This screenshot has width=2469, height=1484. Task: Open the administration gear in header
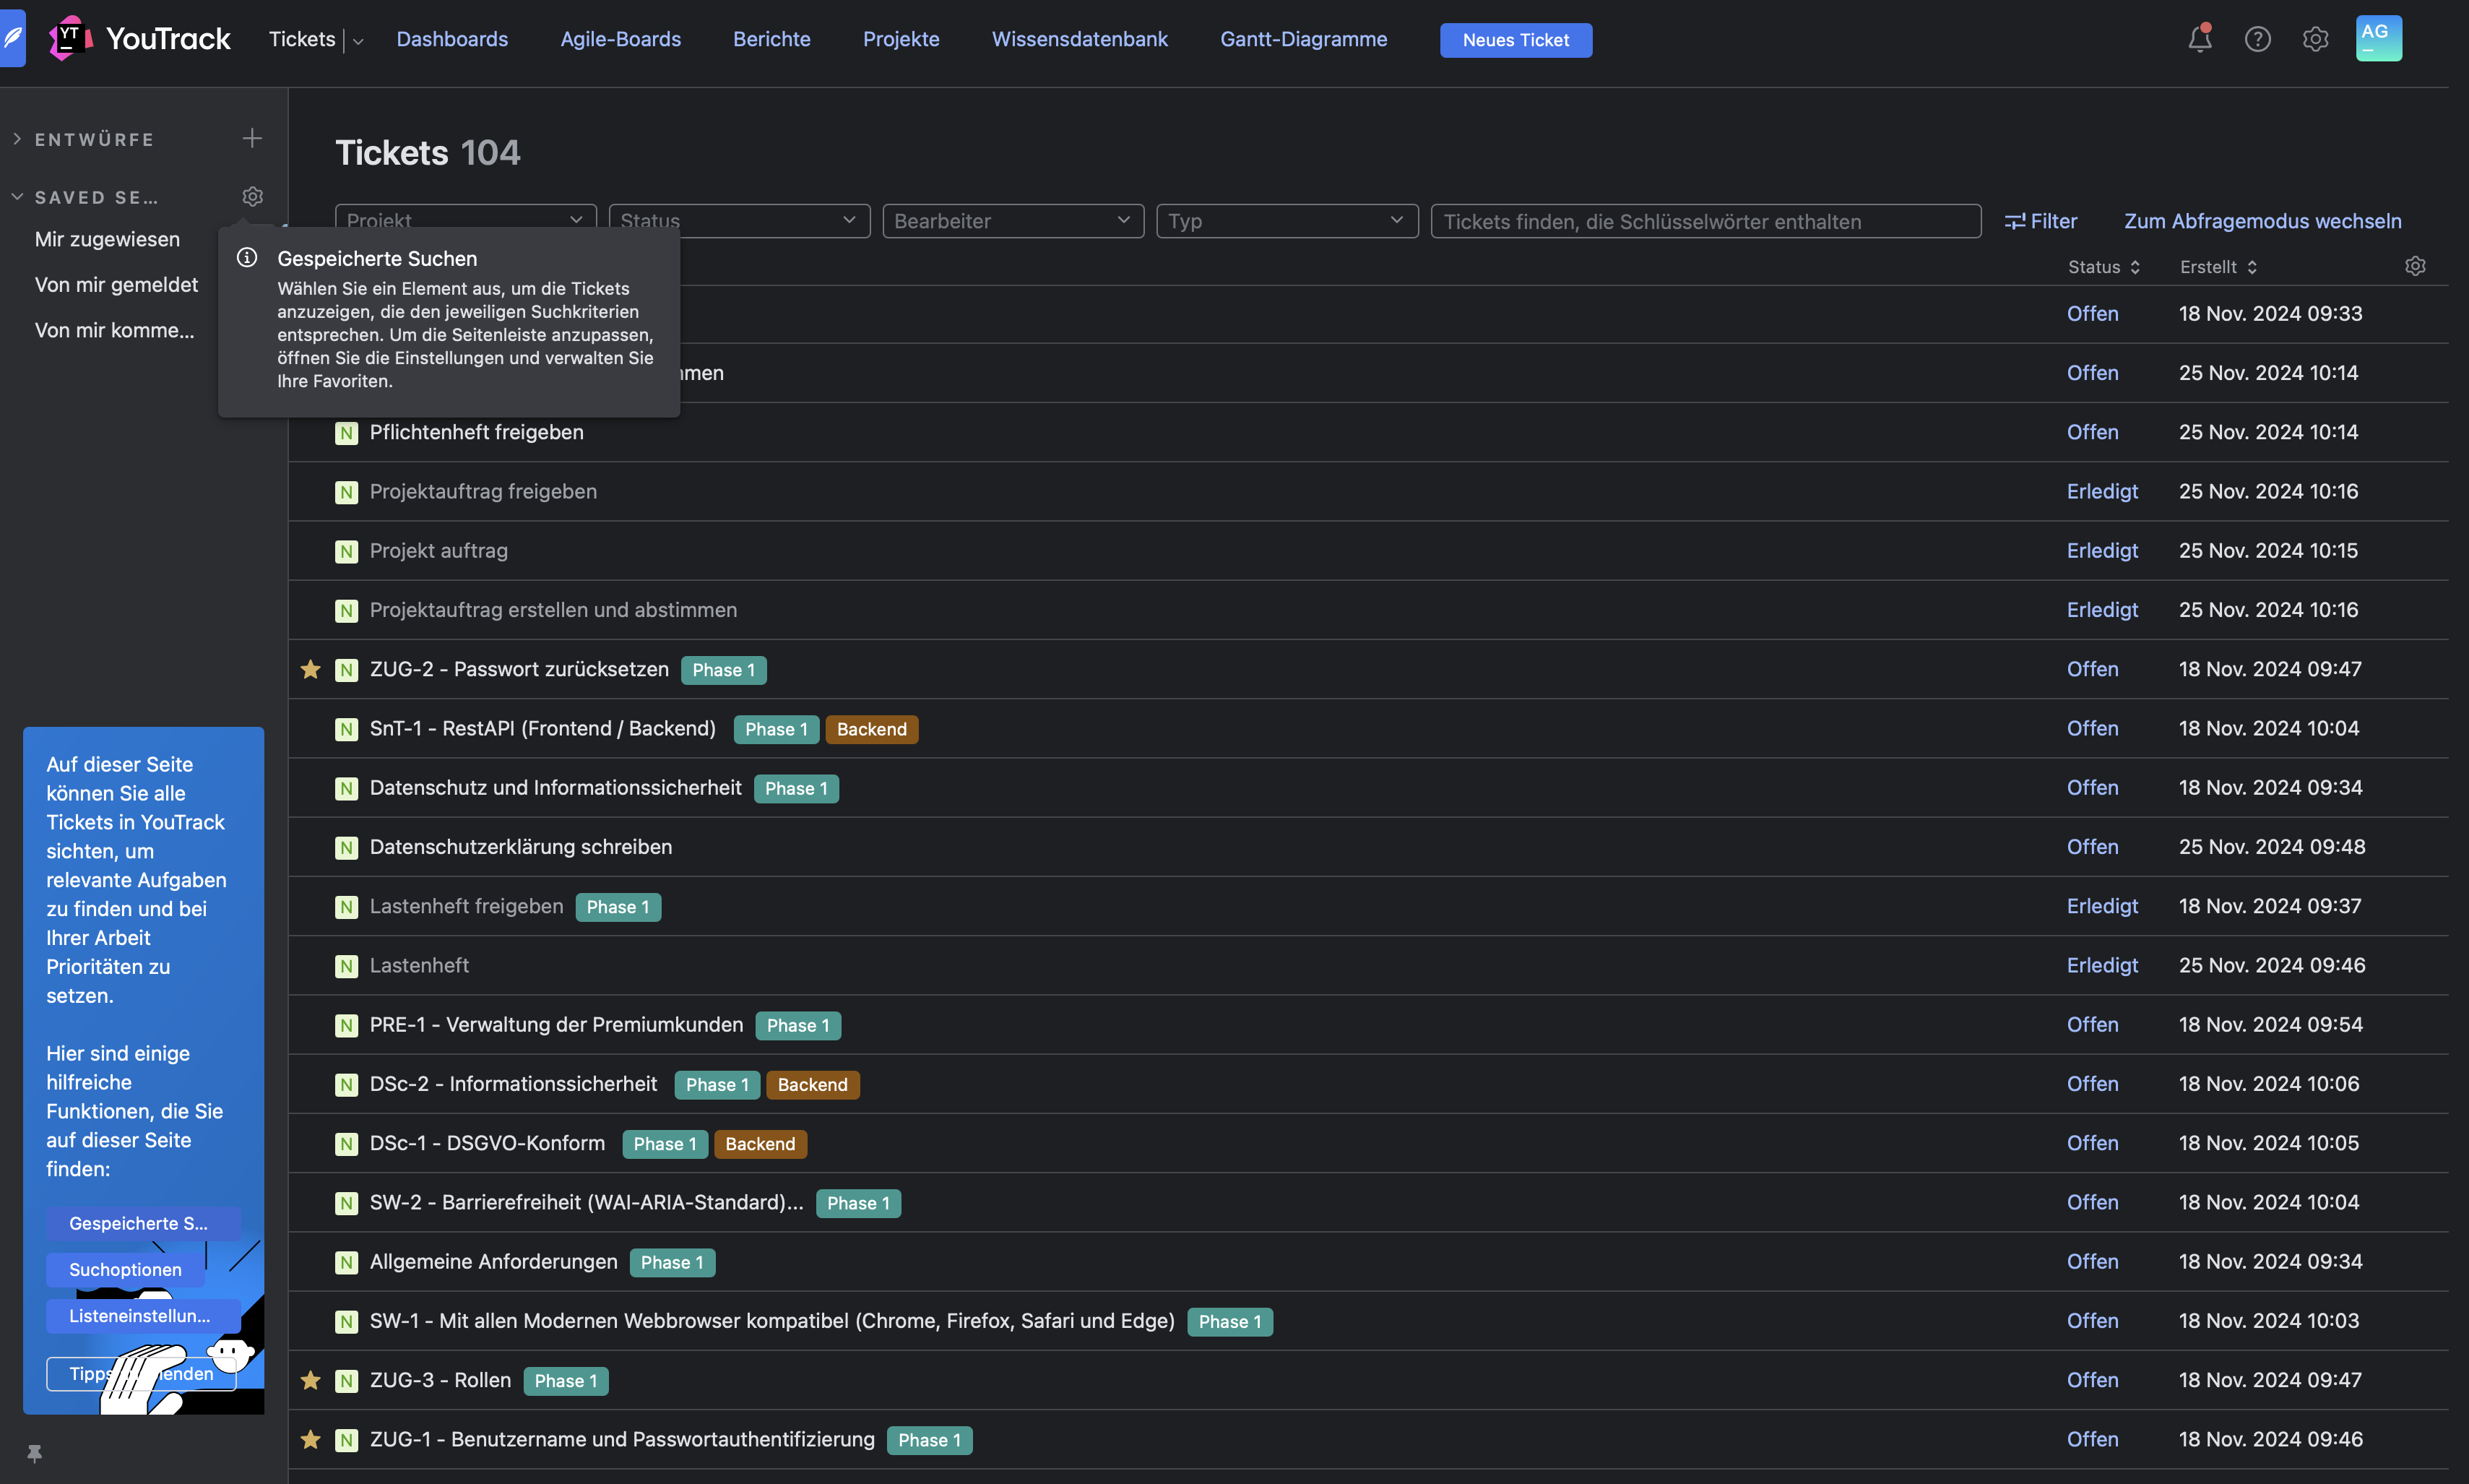pyautogui.click(x=2315, y=39)
